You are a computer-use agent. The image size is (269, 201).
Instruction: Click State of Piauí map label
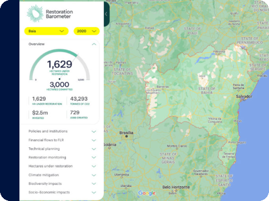192,31
